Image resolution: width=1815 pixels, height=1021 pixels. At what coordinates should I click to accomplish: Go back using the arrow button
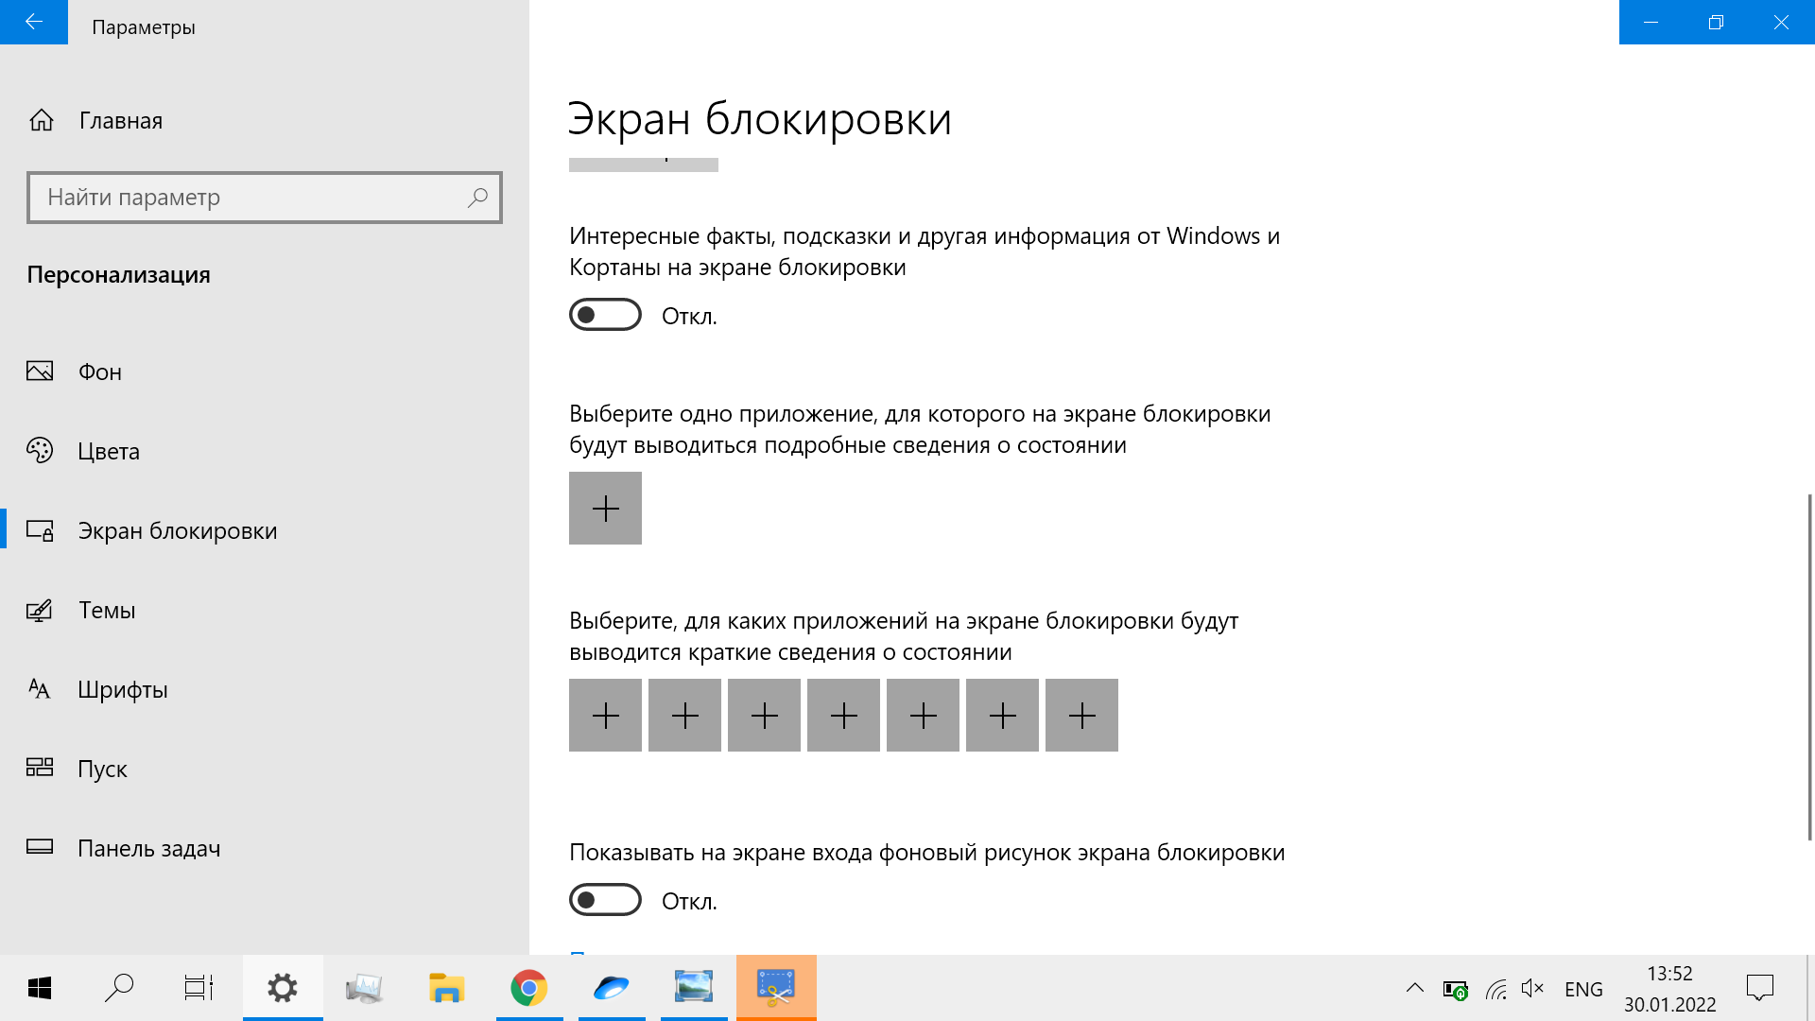coord(34,22)
